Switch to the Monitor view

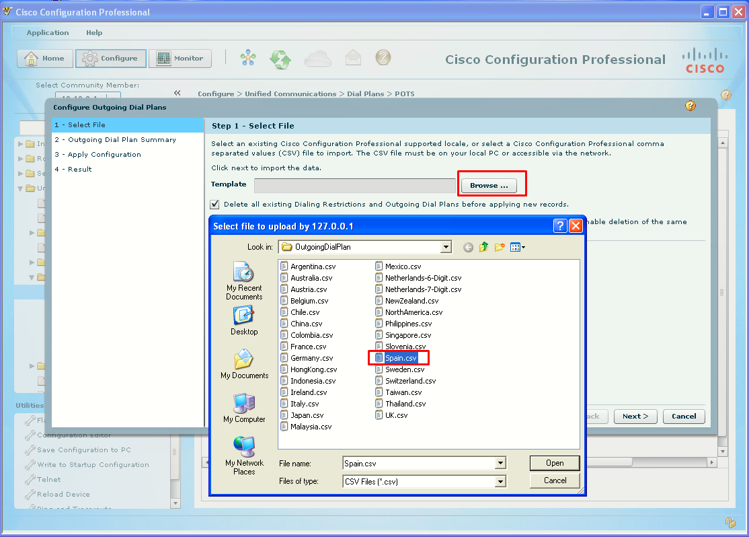click(180, 59)
